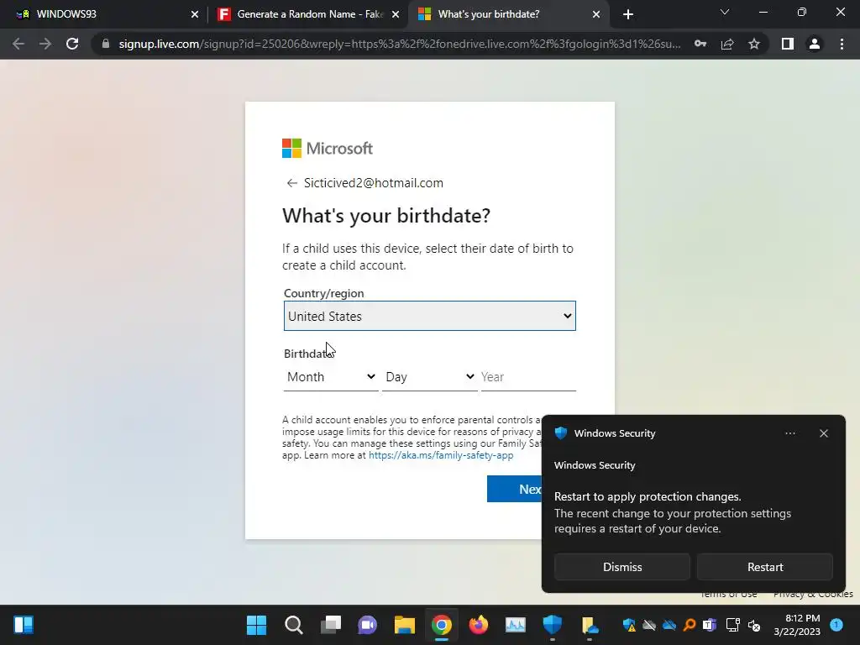Open the family-safety-app link

[441, 455]
